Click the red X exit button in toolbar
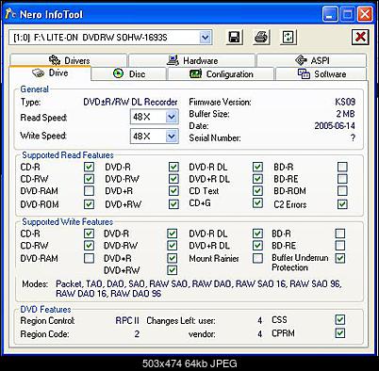 click(x=360, y=38)
